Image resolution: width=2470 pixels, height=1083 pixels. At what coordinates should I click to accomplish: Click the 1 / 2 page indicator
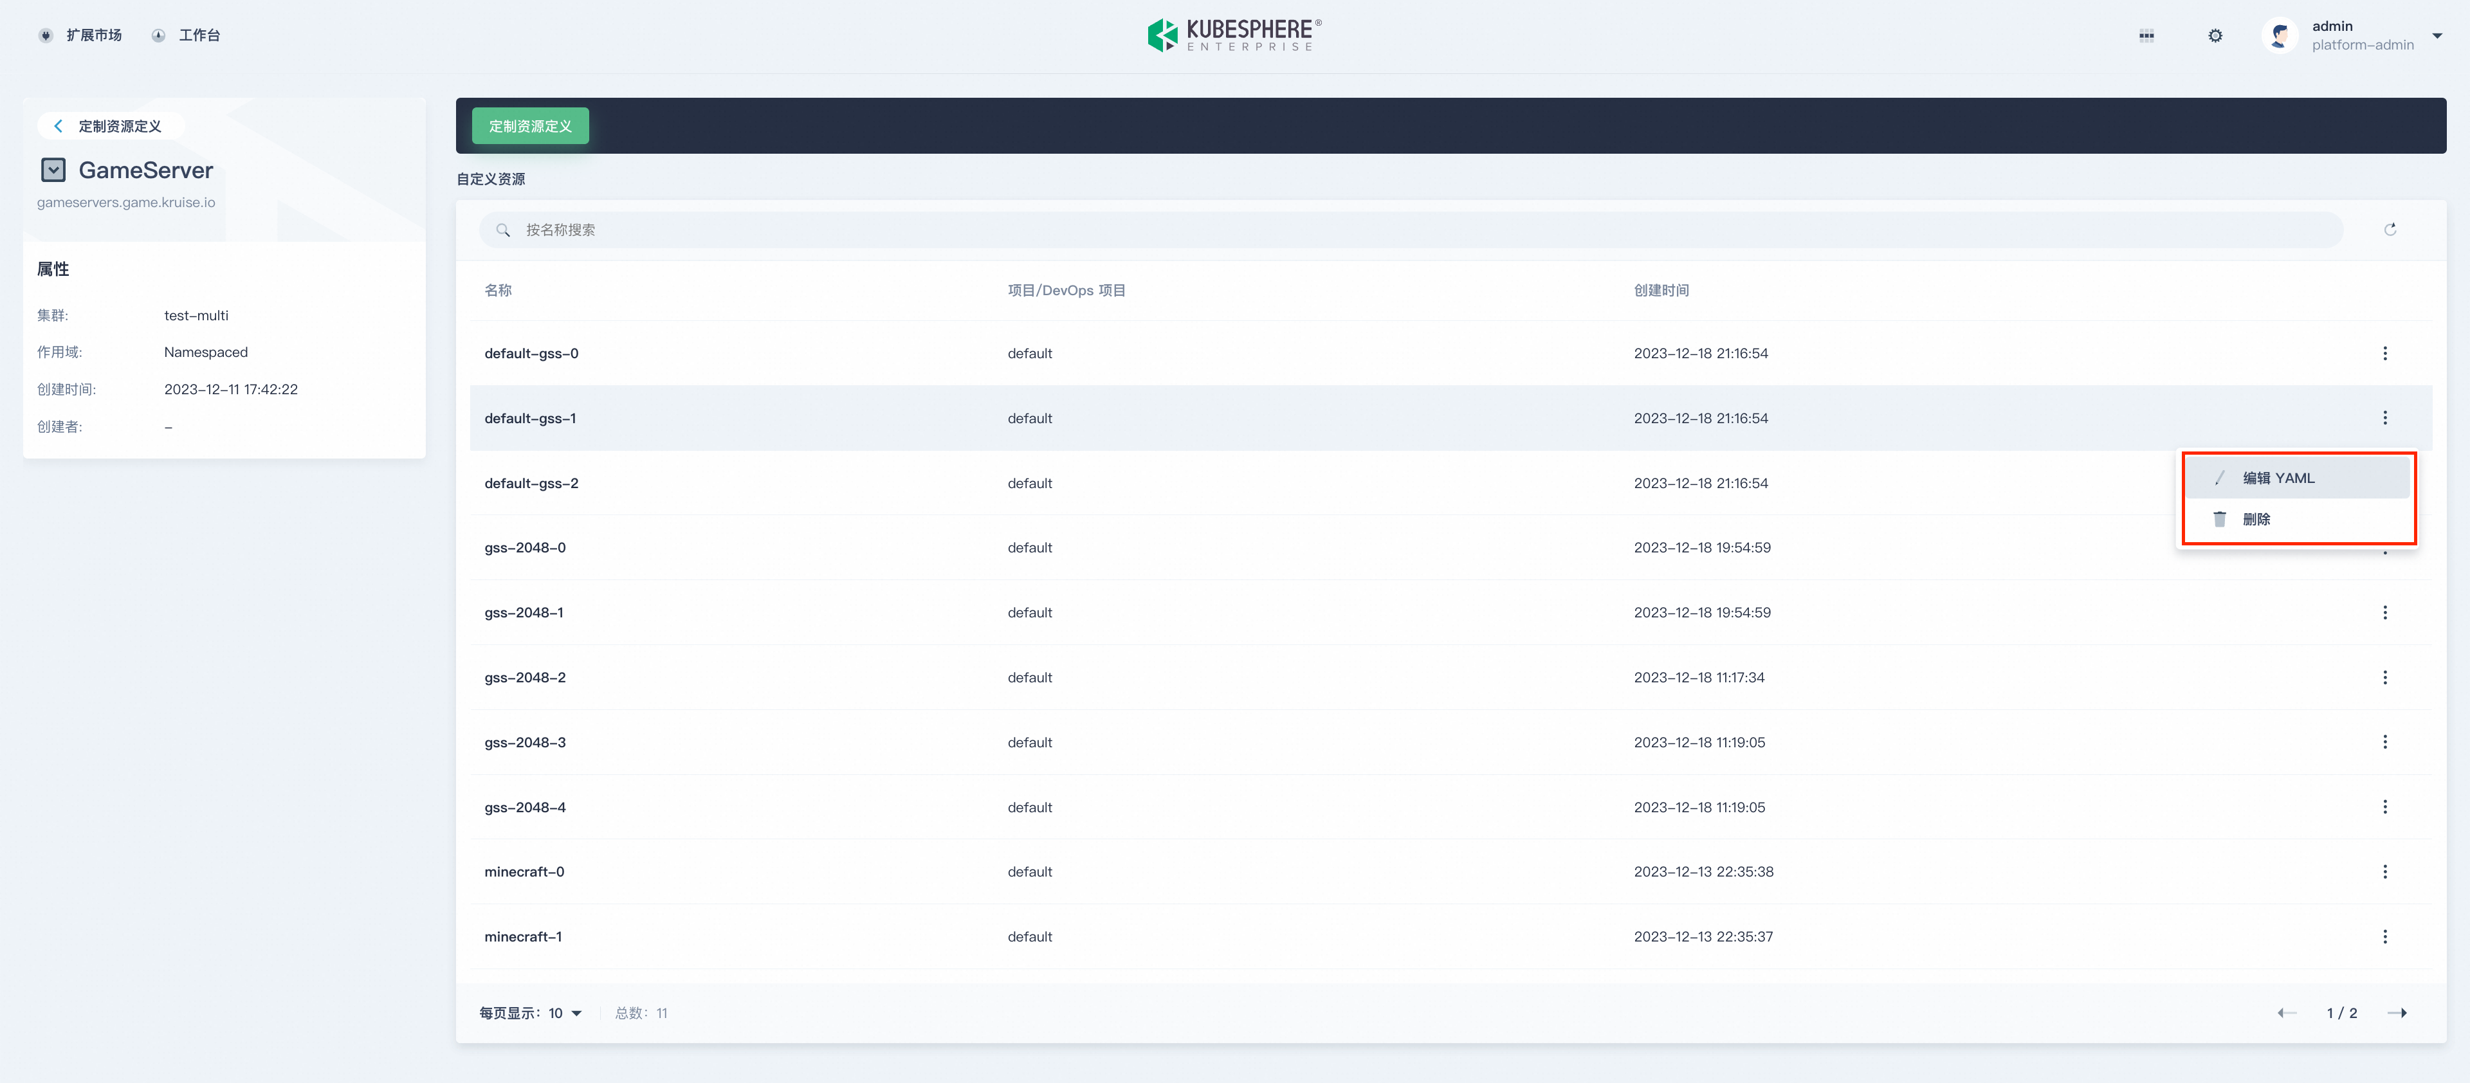(x=2341, y=1013)
